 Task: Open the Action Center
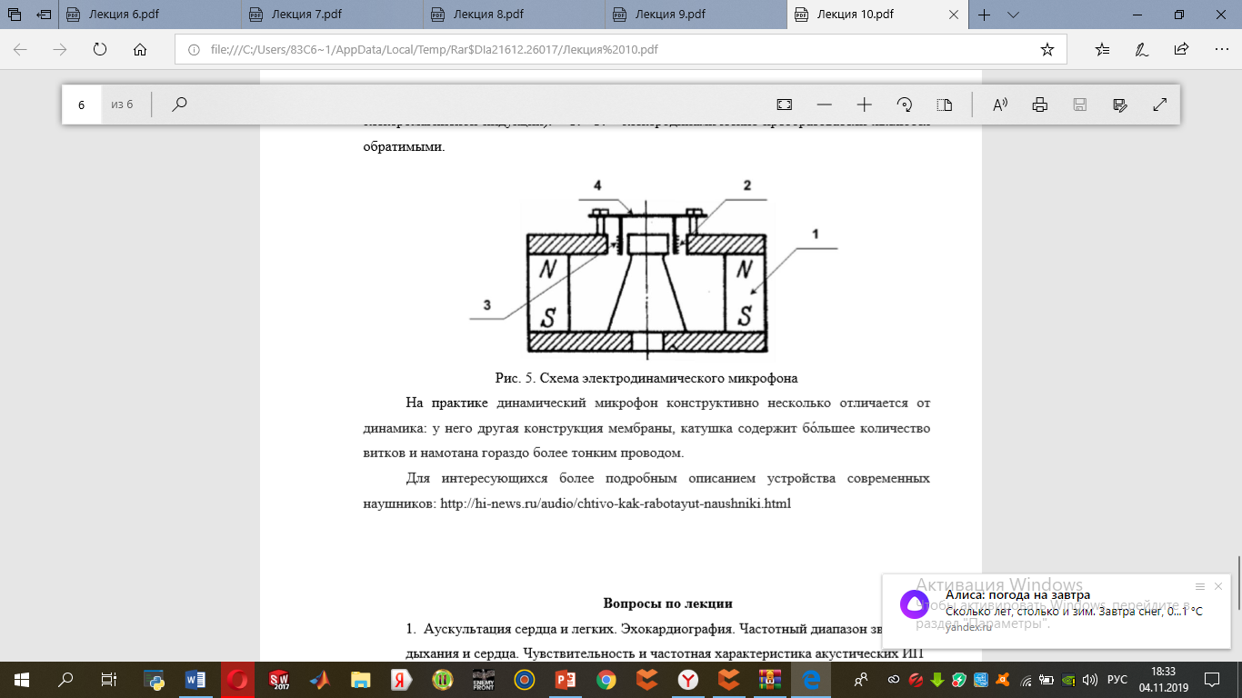(1213, 679)
